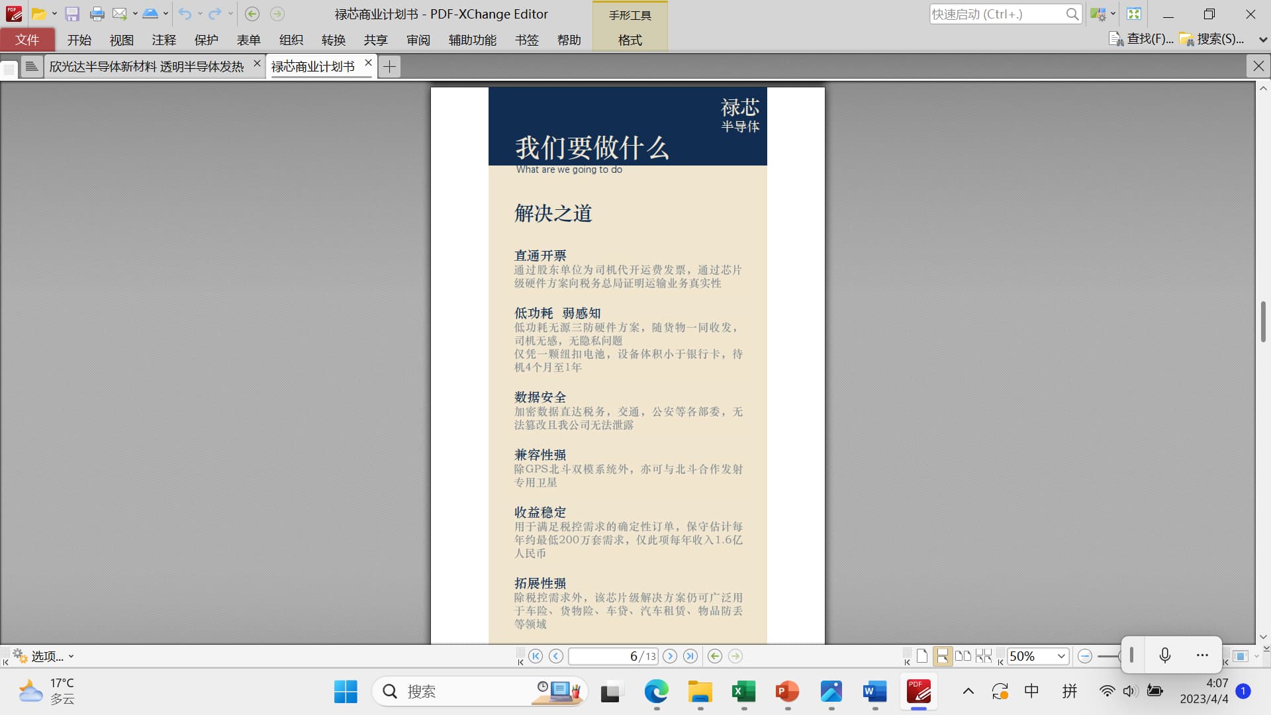Image resolution: width=1271 pixels, height=715 pixels.
Task: Jump to the first page
Action: click(536, 656)
